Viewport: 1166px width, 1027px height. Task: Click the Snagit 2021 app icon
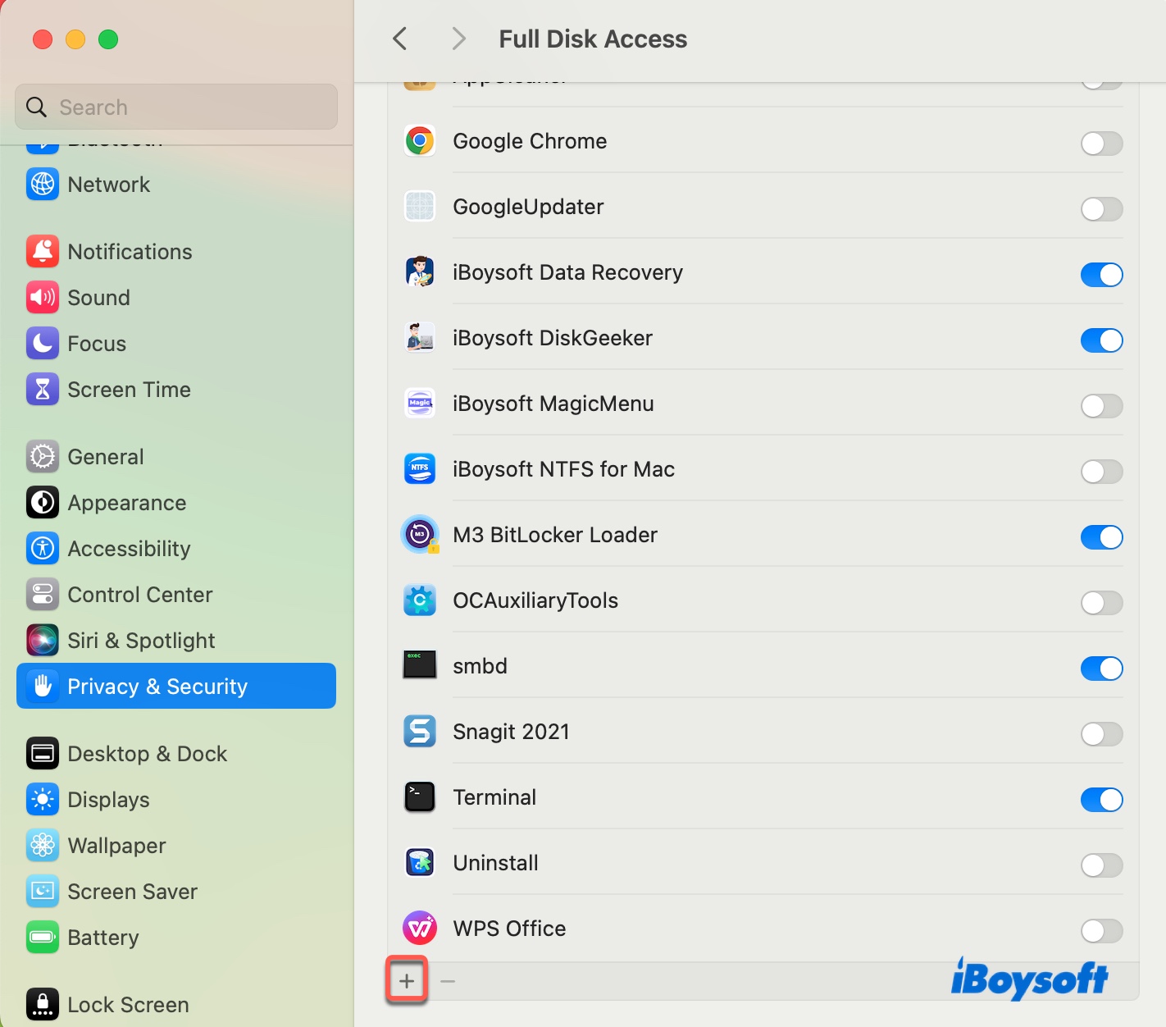pos(420,732)
